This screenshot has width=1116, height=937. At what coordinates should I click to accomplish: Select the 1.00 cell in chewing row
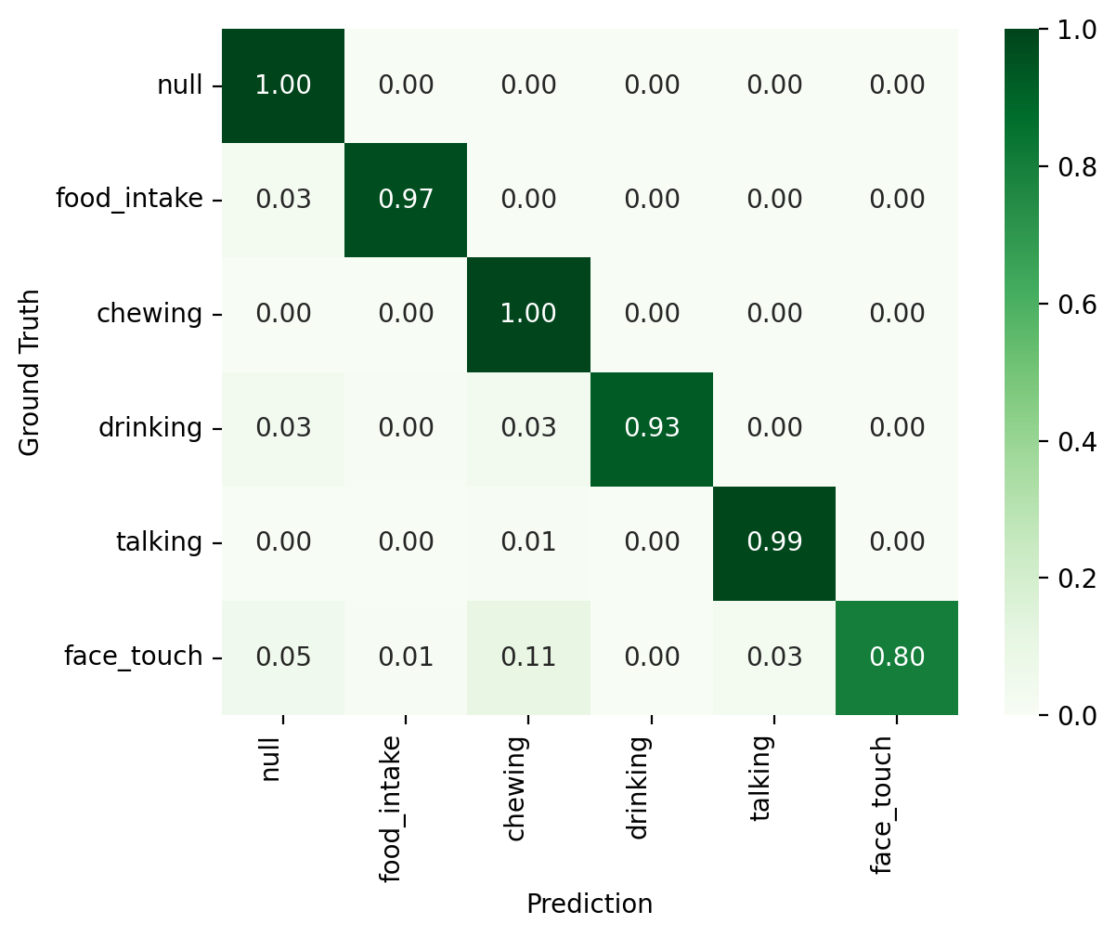[528, 314]
